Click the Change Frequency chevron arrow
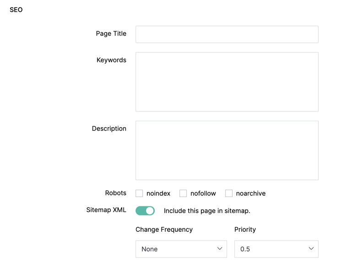364x267 pixels. (x=219, y=249)
